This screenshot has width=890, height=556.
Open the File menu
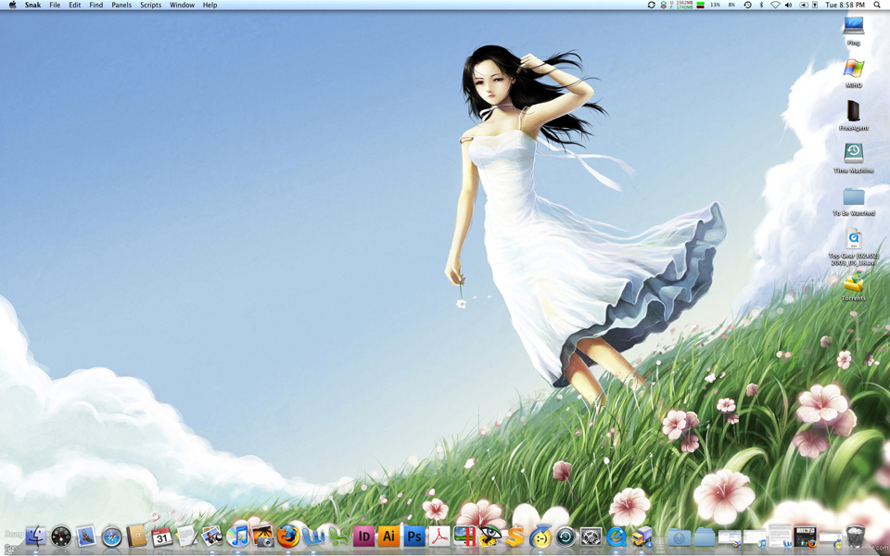(x=55, y=6)
